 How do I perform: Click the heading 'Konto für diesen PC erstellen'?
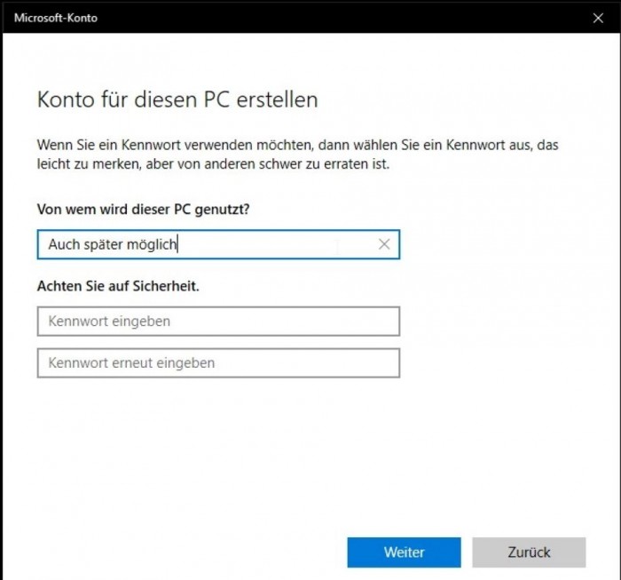(x=177, y=99)
